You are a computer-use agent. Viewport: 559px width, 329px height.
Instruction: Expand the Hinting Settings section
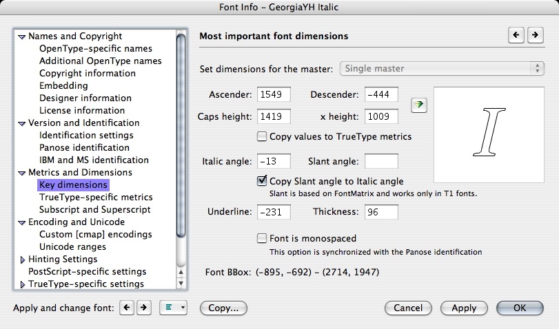pos(23,259)
